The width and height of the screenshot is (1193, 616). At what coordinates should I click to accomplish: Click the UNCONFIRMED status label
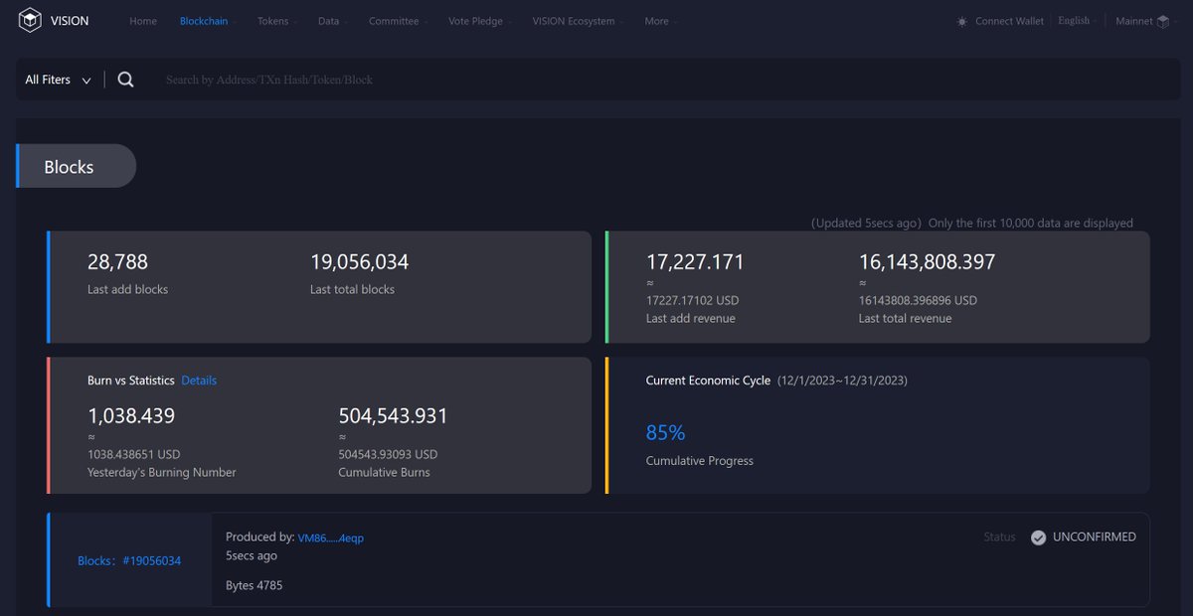[x=1095, y=537]
